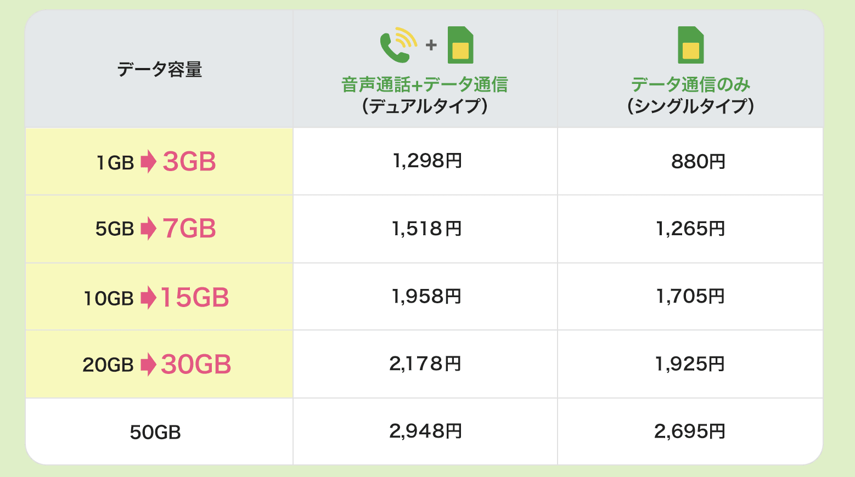Click the green phone call icon
The height and width of the screenshot is (477, 855).
click(397, 46)
